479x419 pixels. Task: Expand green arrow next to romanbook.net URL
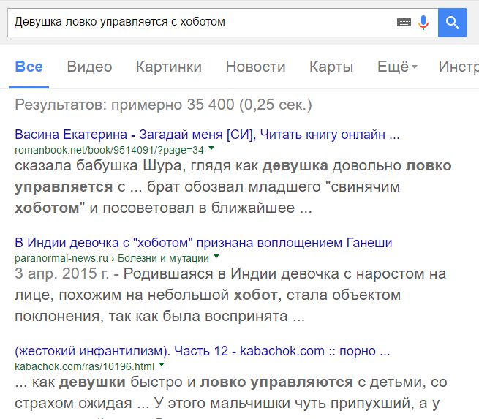211,150
